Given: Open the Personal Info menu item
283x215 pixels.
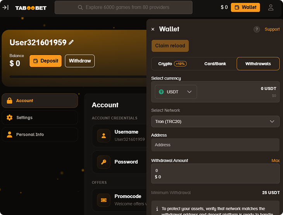Looking at the screenshot, I should click(40, 134).
